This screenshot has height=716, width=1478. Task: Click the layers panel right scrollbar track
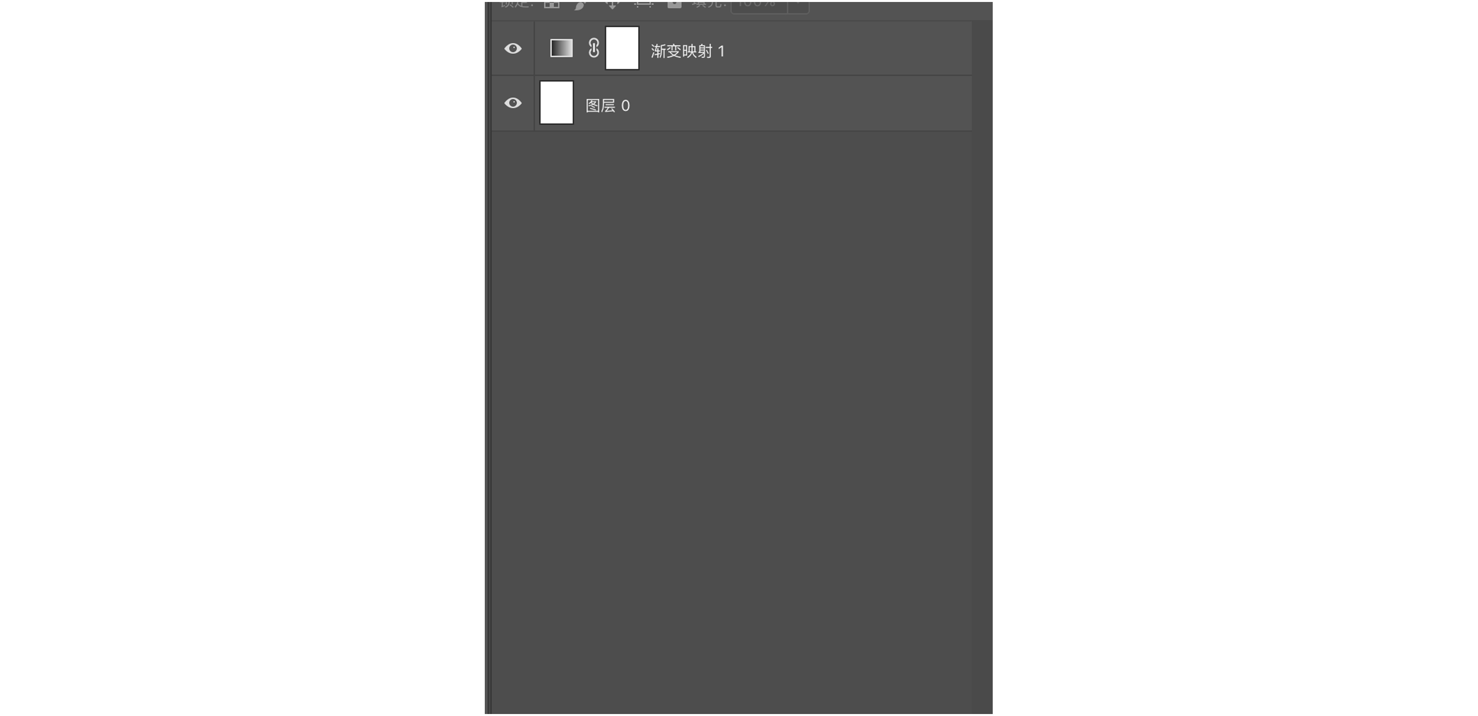point(982,367)
